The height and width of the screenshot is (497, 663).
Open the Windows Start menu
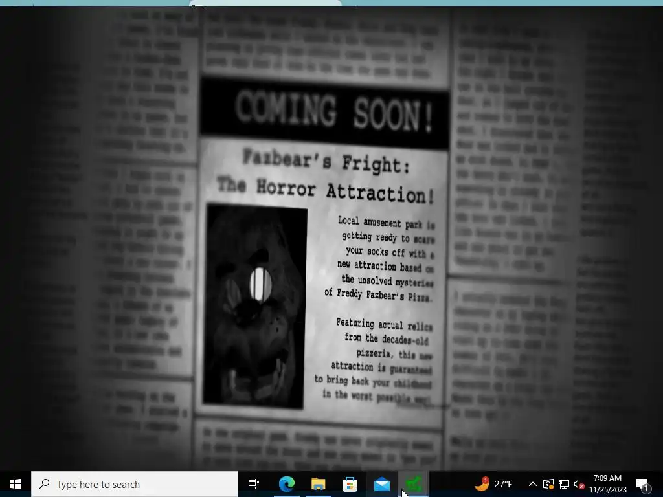(x=16, y=484)
